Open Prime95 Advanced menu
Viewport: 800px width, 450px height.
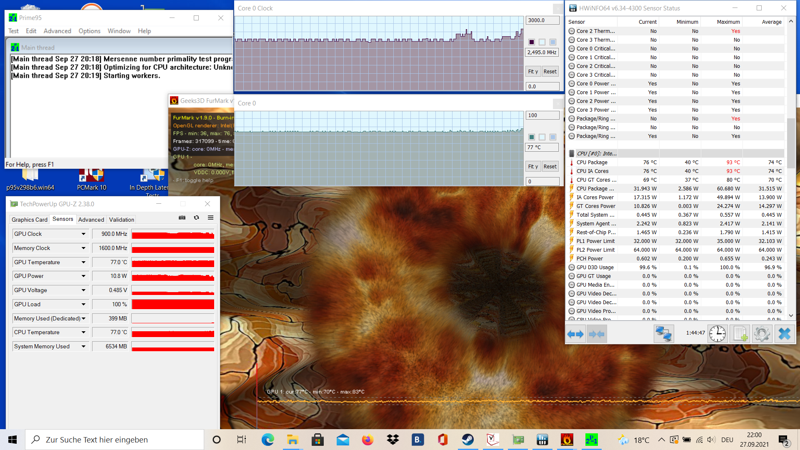click(57, 31)
